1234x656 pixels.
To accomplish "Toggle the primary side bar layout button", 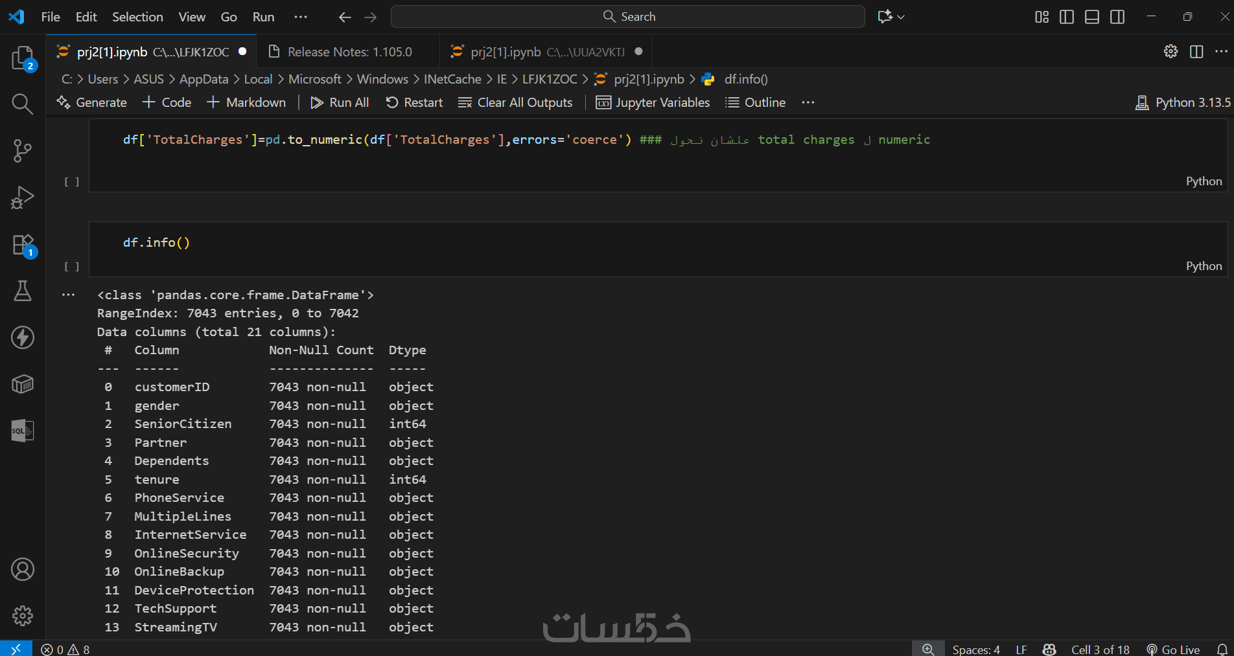I will [1067, 17].
